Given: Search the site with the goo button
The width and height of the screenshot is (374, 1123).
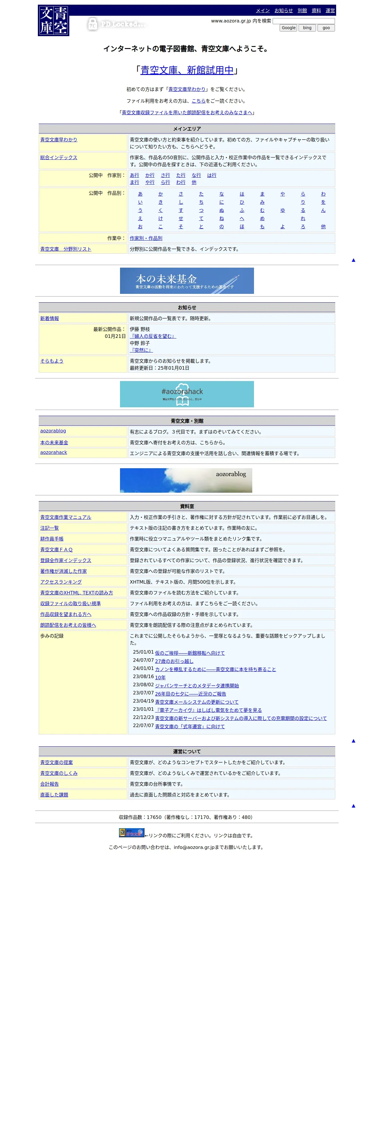Looking at the screenshot, I should pyautogui.click(x=326, y=28).
